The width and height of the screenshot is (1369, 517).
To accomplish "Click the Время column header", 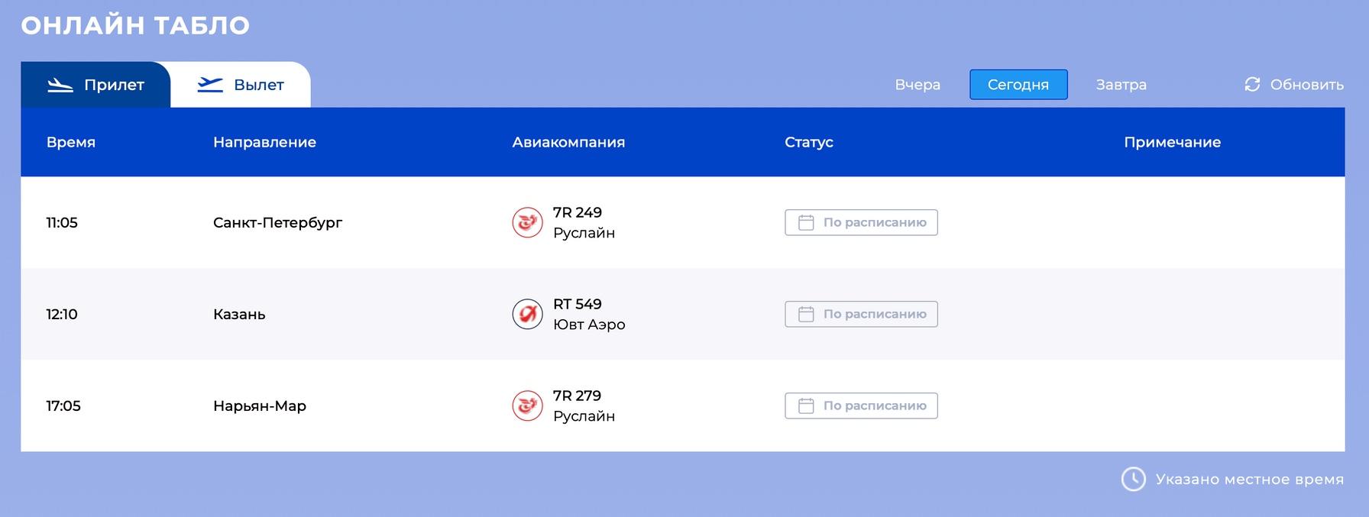I will point(71,142).
